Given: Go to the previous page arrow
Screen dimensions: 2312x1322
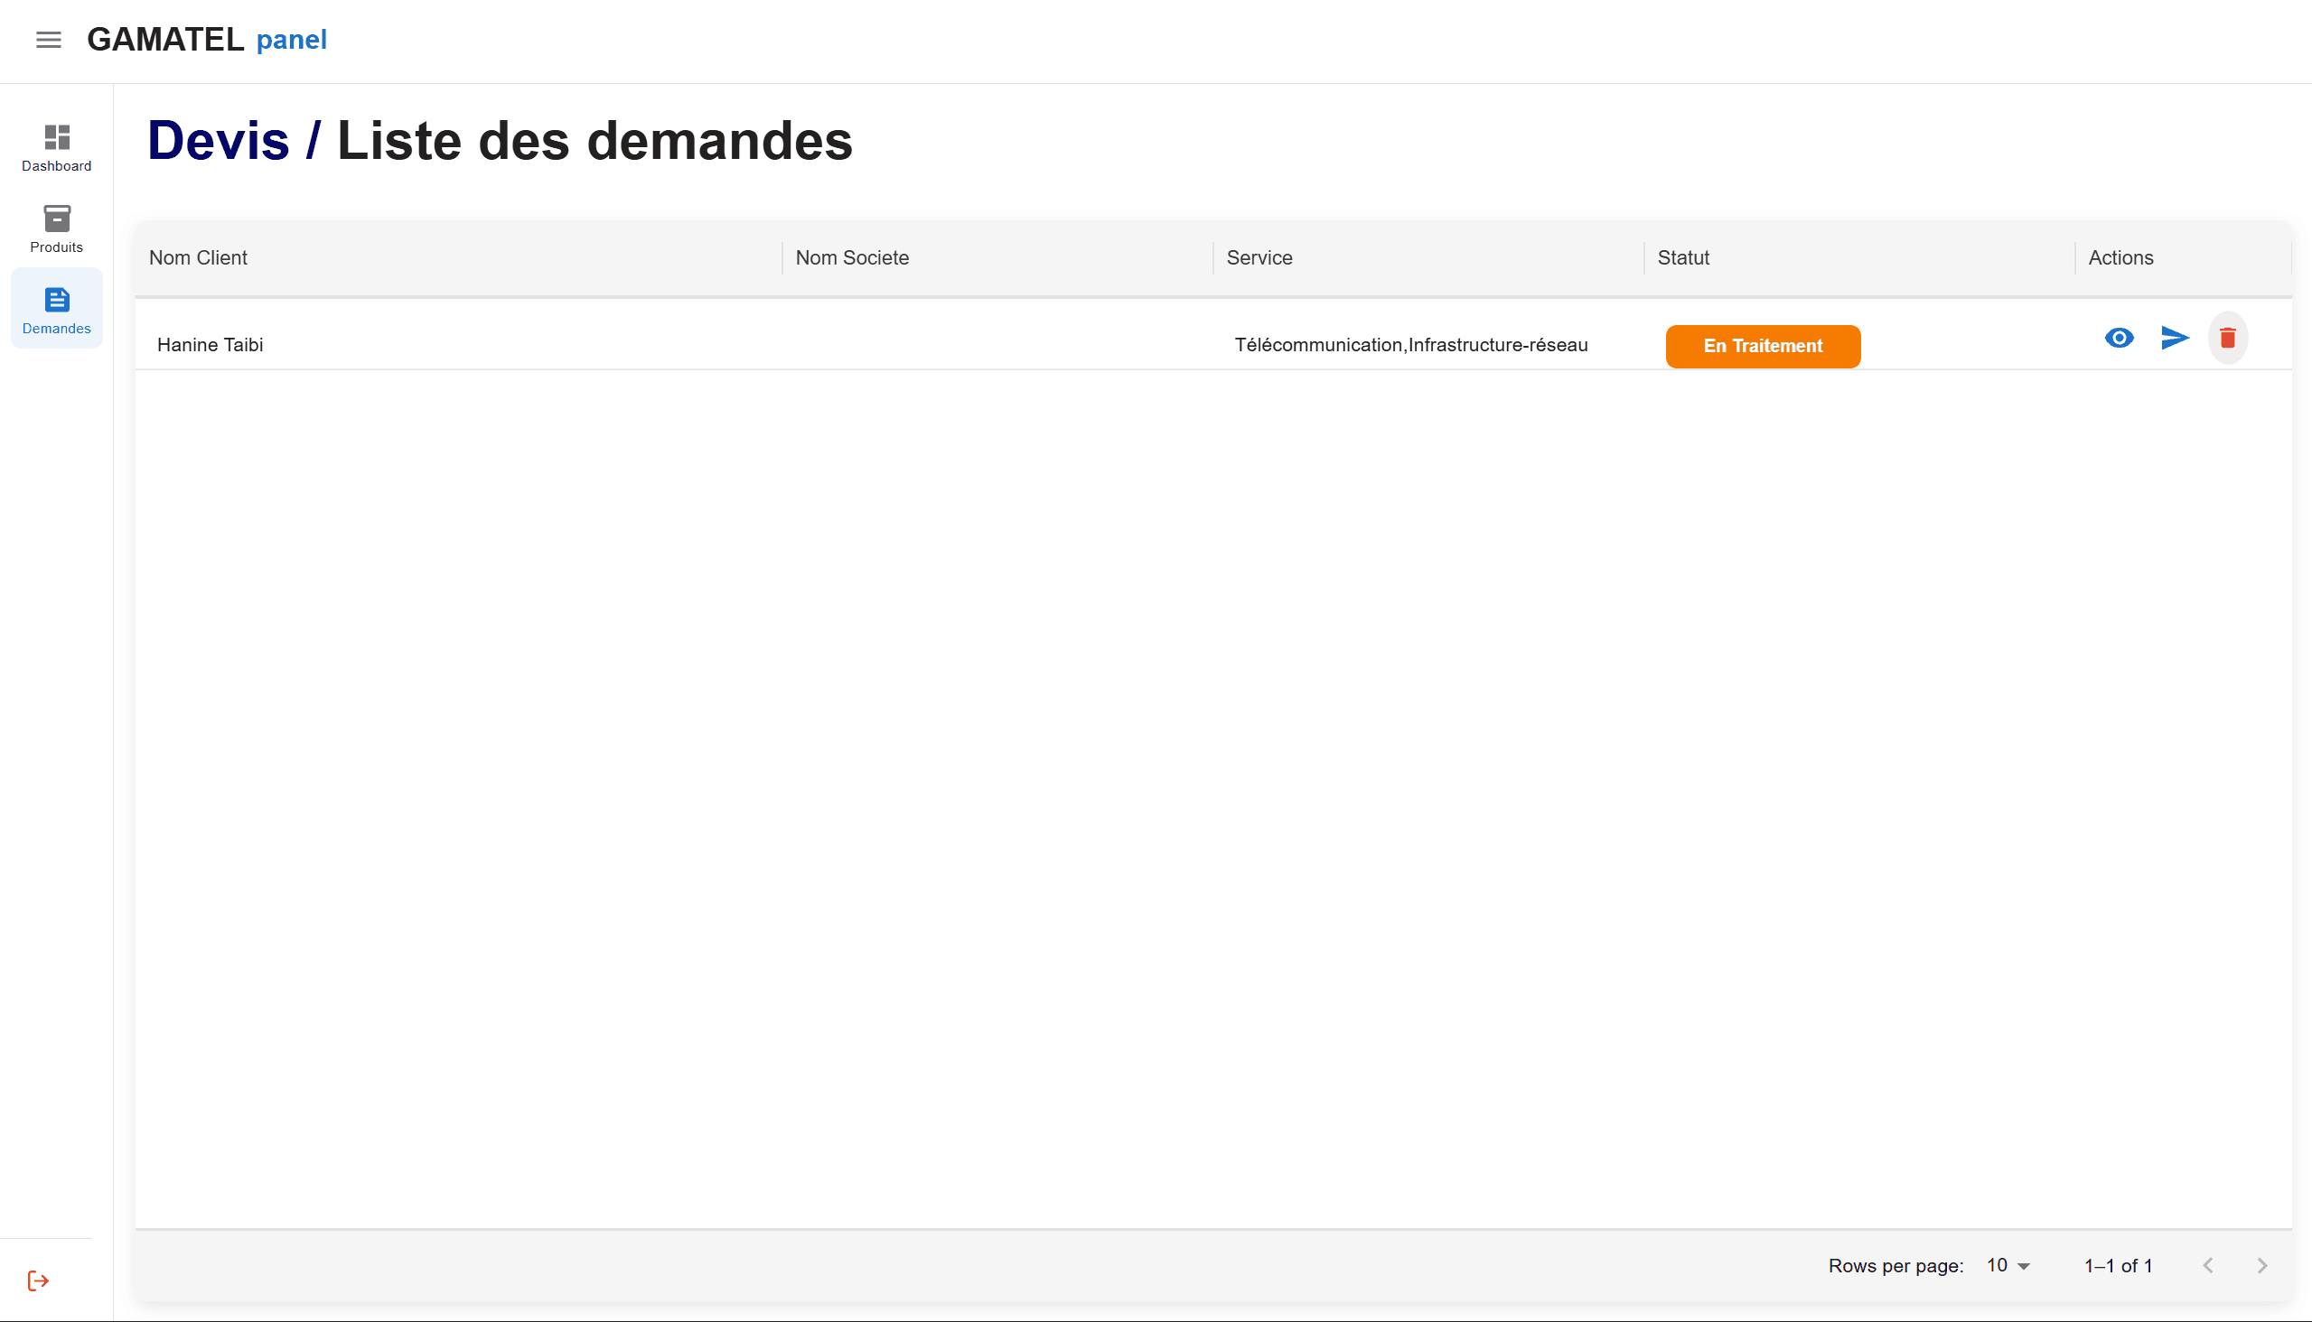Looking at the screenshot, I should [2207, 1265].
